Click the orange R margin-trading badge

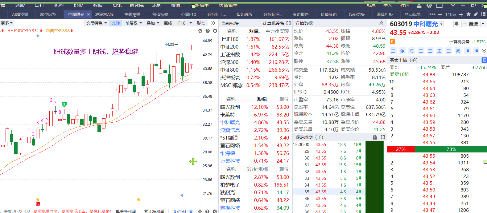(x=393, y=42)
